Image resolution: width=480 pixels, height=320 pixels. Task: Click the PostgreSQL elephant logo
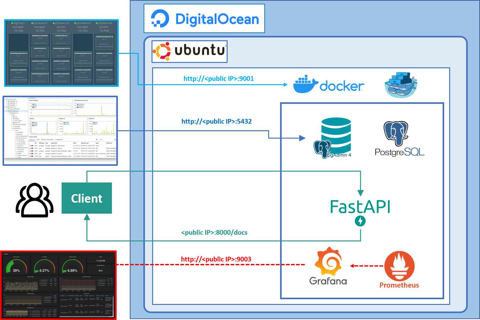pyautogui.click(x=396, y=133)
